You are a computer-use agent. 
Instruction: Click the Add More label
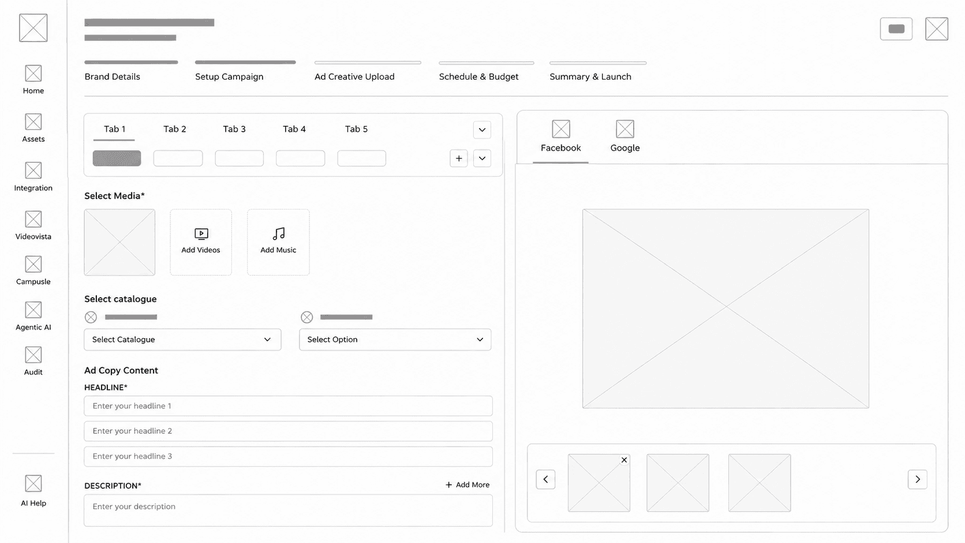(x=473, y=485)
